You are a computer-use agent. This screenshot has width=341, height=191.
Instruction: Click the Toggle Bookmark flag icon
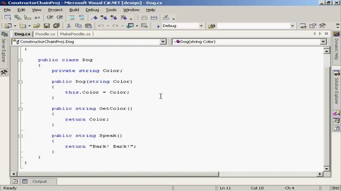pos(94,18)
